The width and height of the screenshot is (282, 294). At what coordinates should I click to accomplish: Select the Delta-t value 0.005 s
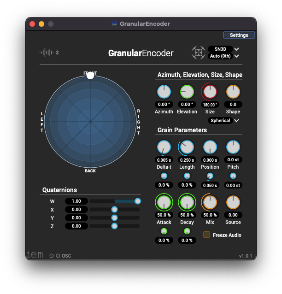tap(164, 160)
